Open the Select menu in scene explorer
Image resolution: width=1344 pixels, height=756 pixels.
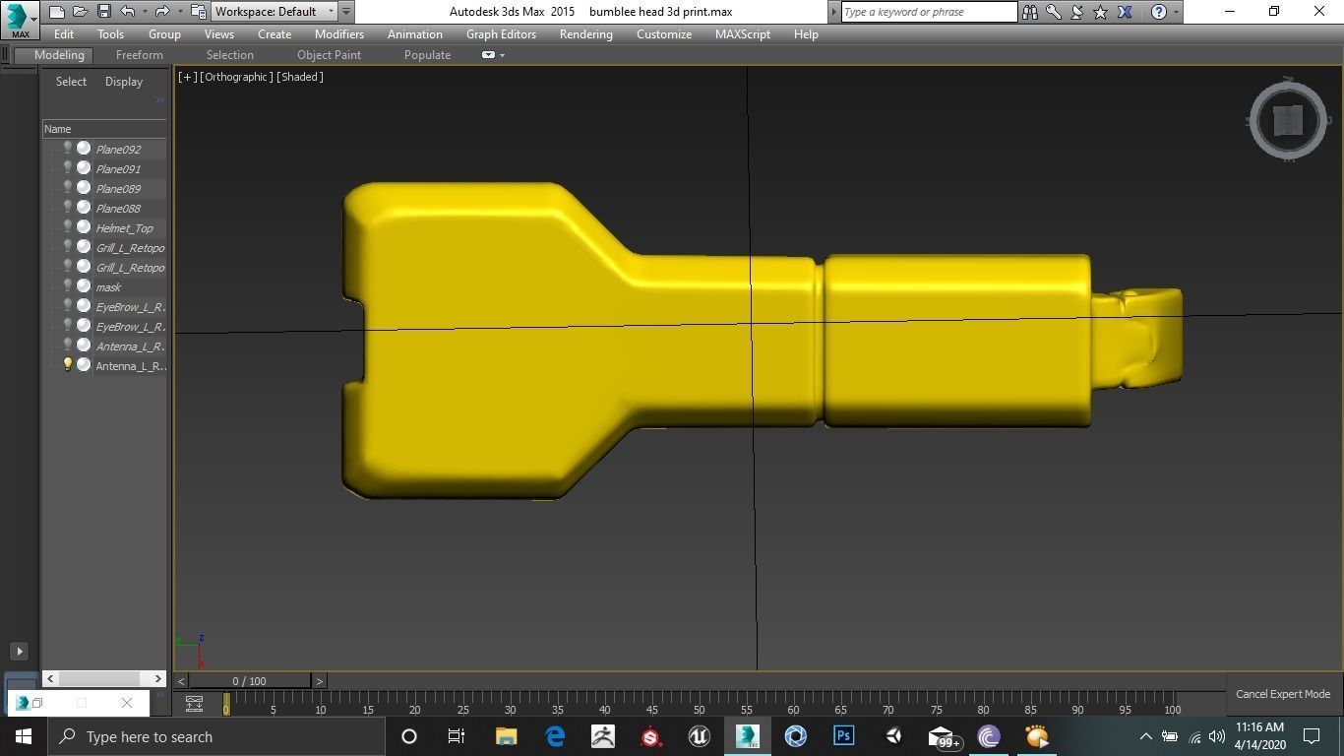coord(71,82)
